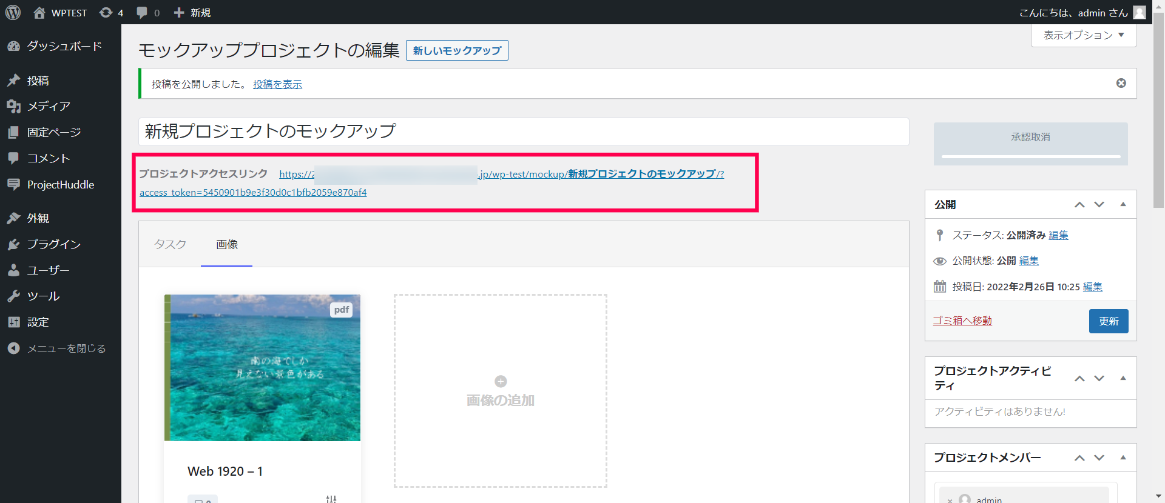Viewport: 1165px width, 503px height.
Task: Collapse the menu with the メニューを閉じる arrow icon
Action: (13, 348)
